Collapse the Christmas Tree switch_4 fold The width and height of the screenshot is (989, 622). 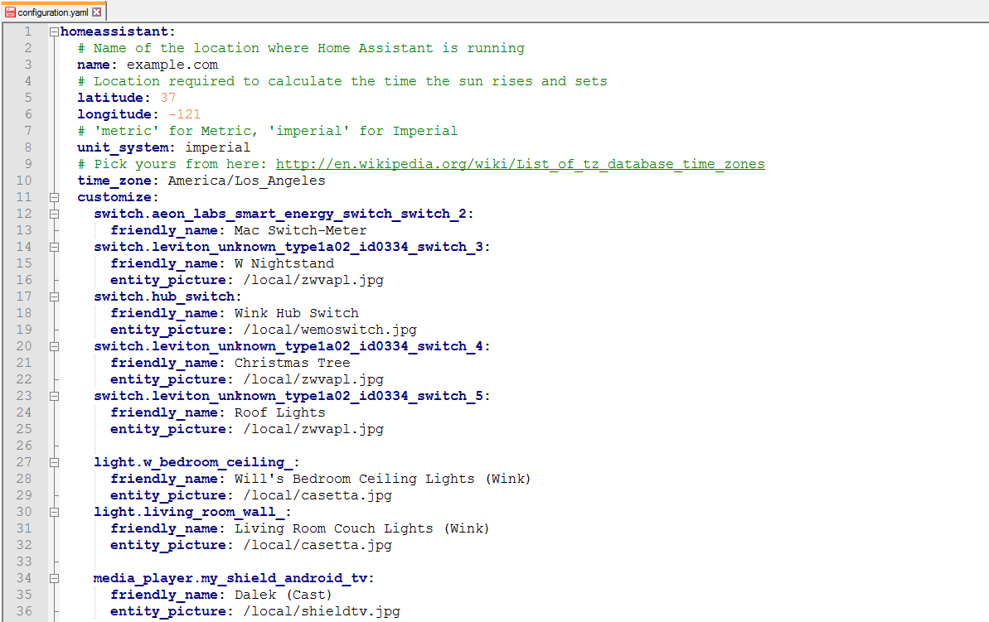53,346
